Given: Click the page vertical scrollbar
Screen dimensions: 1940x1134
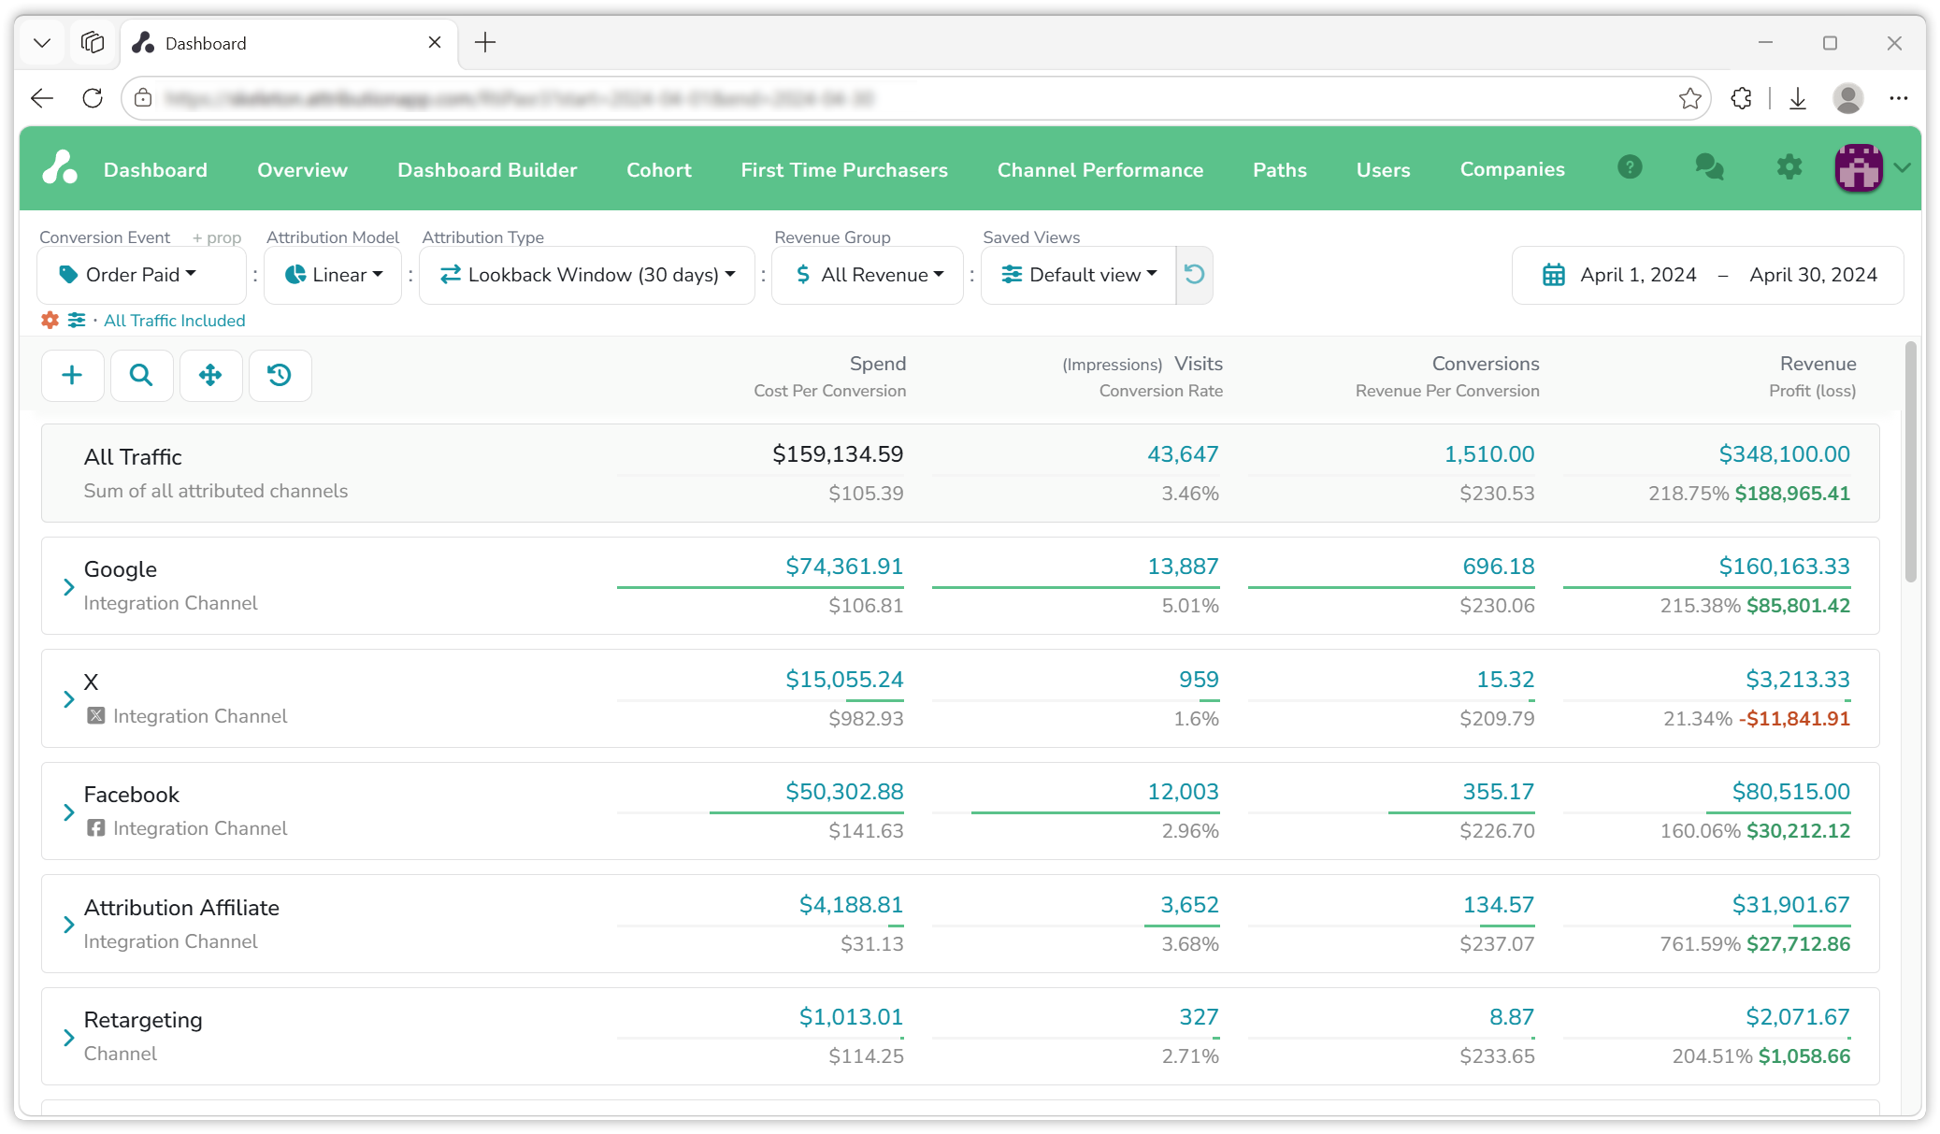Looking at the screenshot, I should [x=1911, y=462].
